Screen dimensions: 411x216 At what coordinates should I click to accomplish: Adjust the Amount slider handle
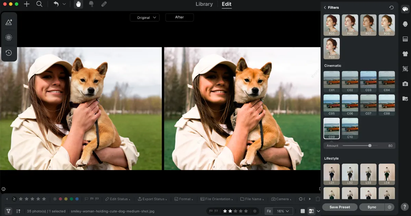click(x=370, y=146)
